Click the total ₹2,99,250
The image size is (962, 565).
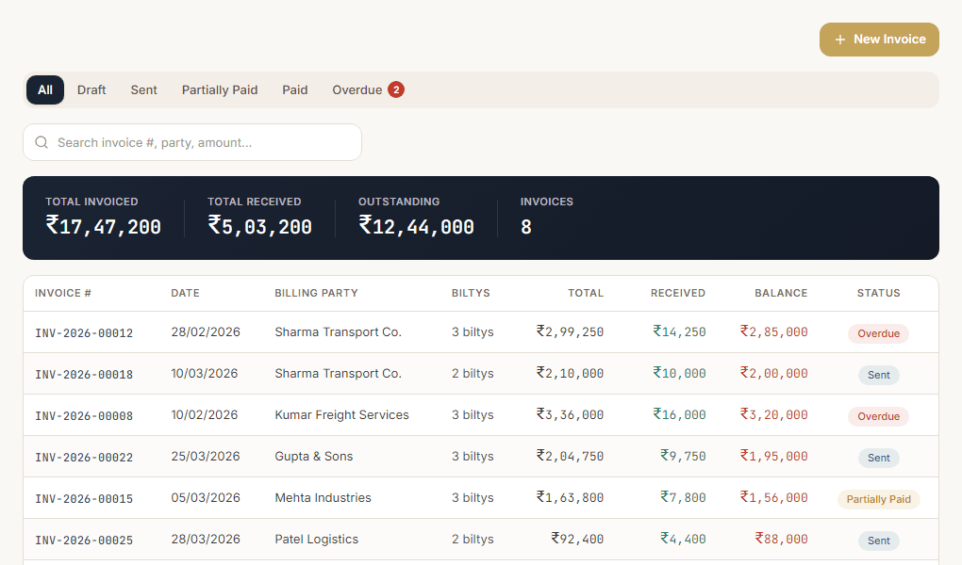(x=570, y=332)
